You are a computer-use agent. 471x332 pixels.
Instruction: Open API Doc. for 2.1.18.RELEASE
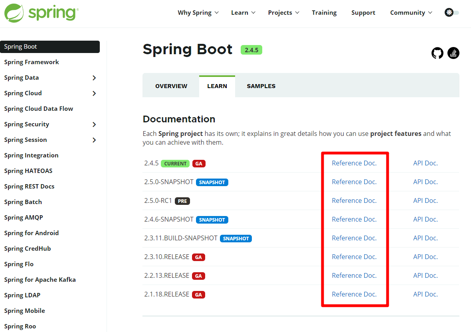[x=425, y=295]
